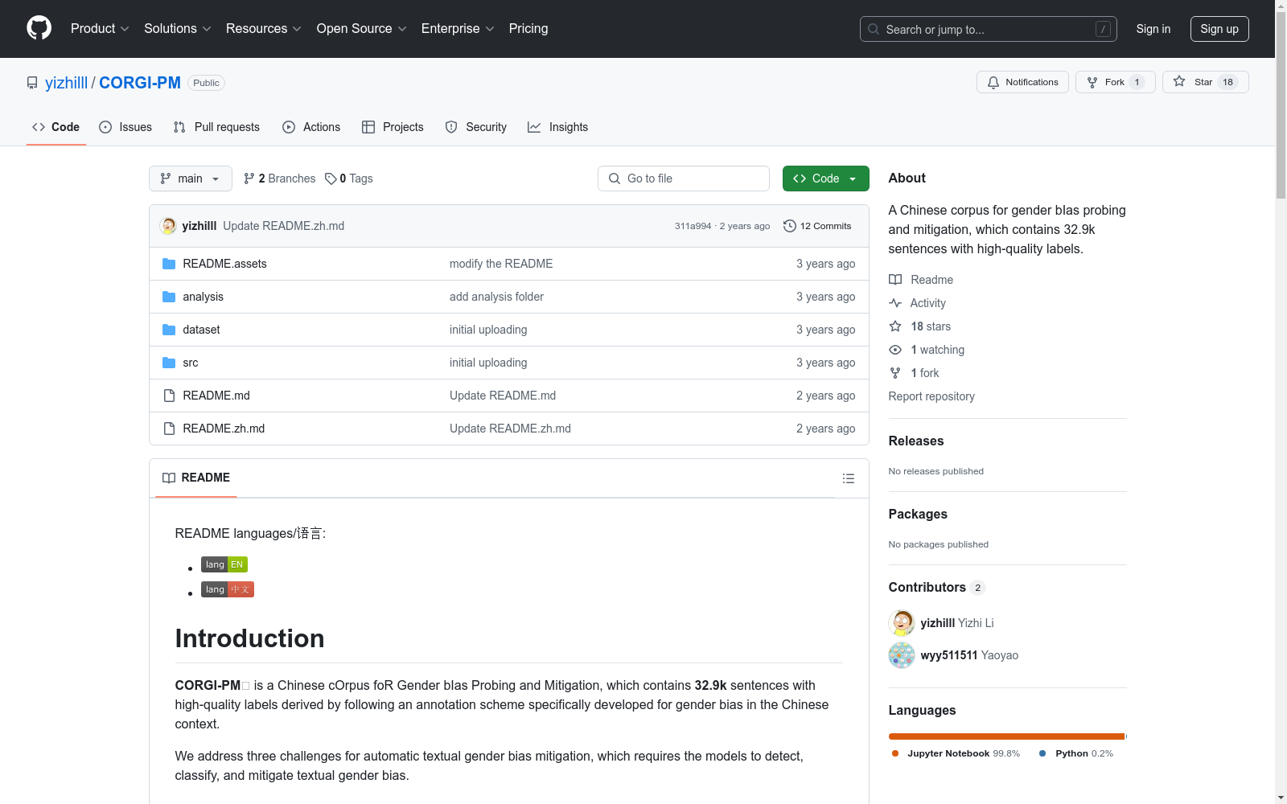
Task: Open the 12 Commits link
Action: click(817, 226)
